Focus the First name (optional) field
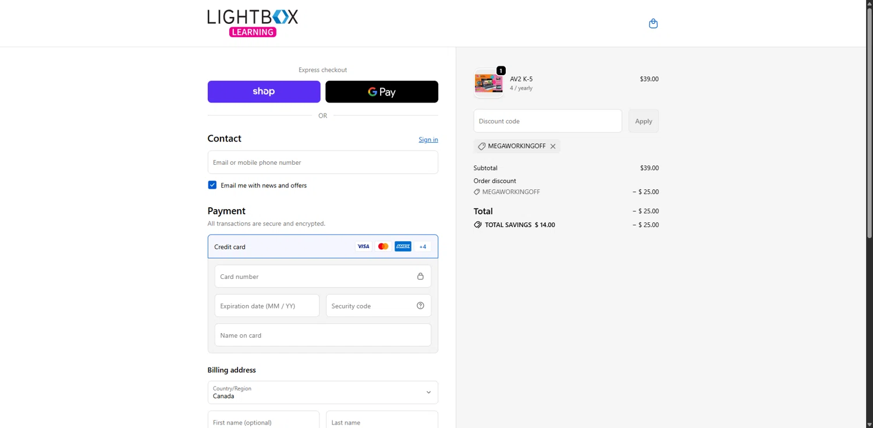 [x=263, y=420]
